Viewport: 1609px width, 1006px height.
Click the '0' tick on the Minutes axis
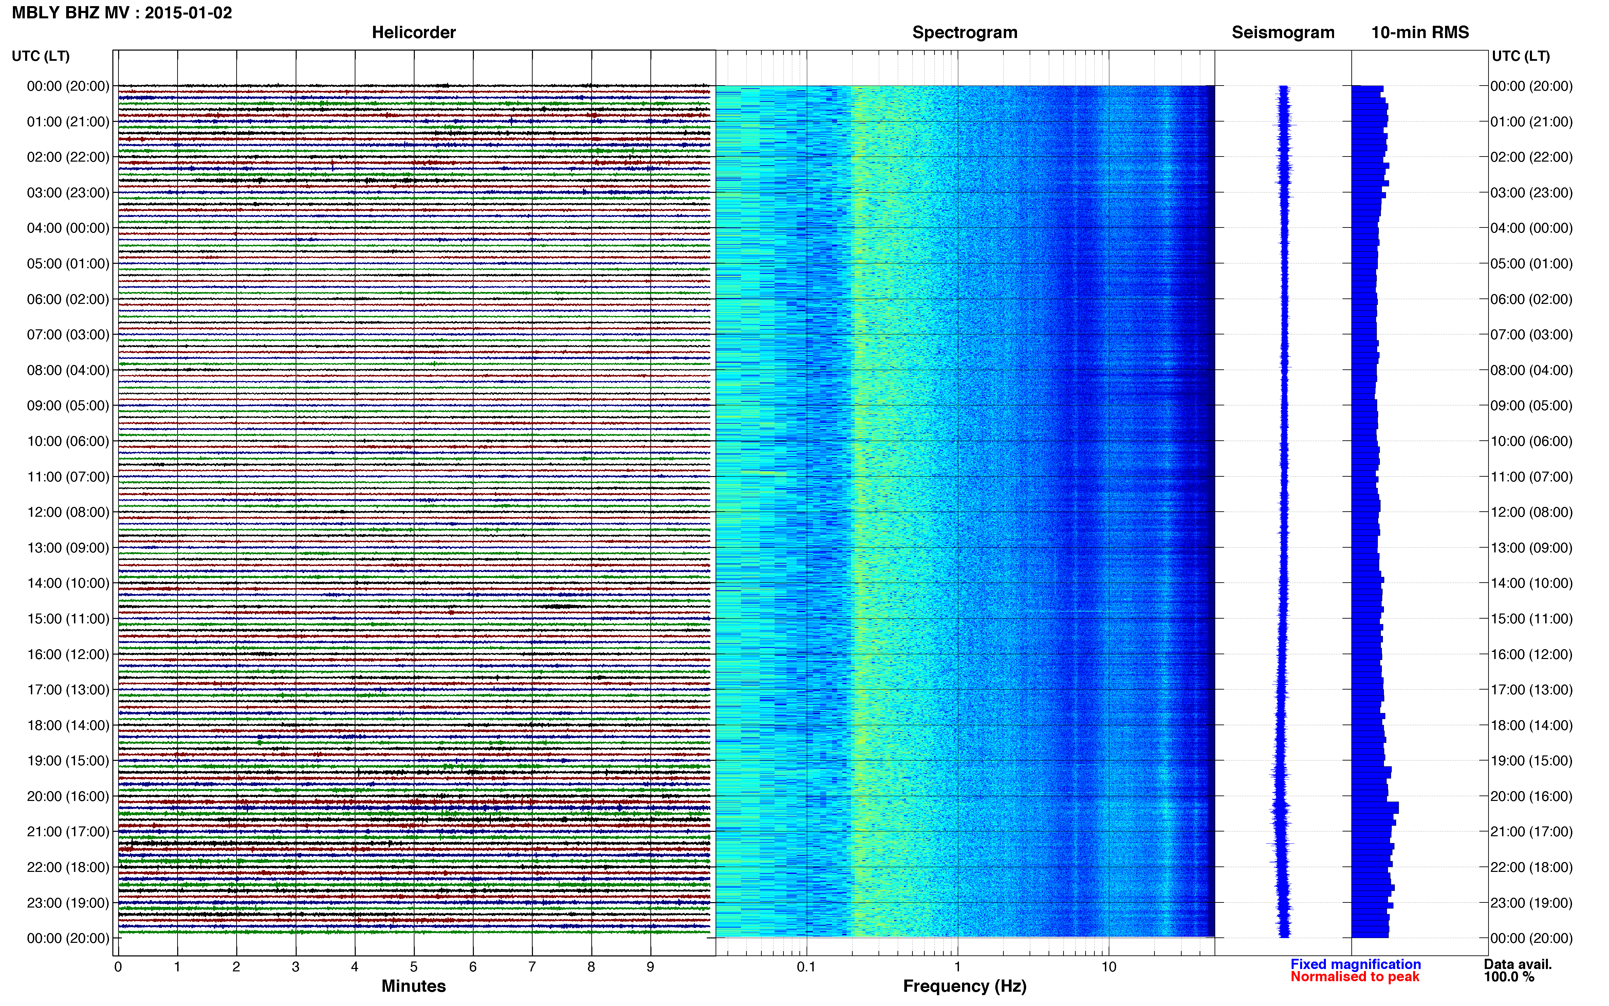coord(118,967)
